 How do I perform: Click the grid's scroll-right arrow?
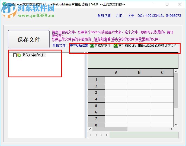(x=172, y=129)
